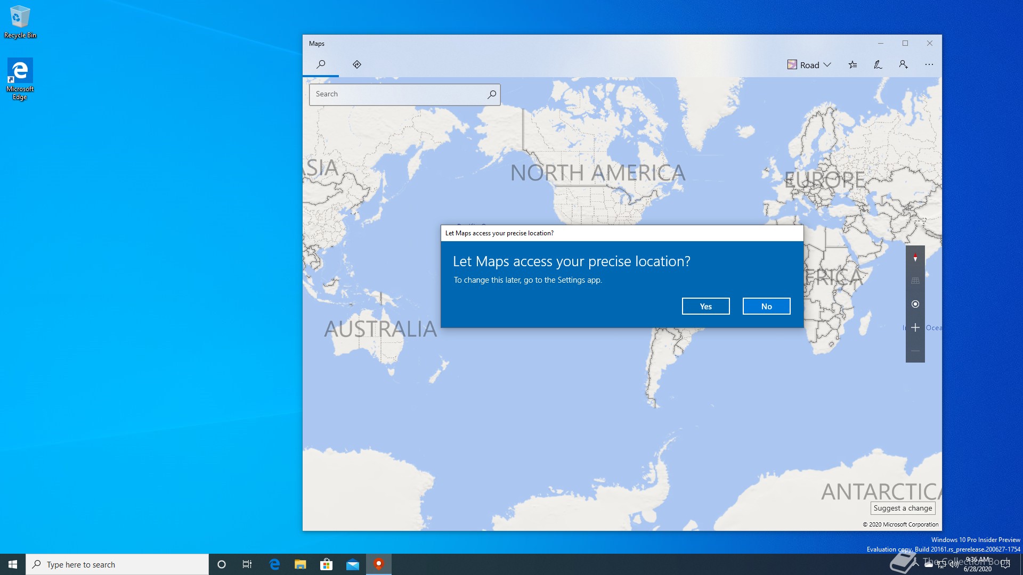Image resolution: width=1023 pixels, height=575 pixels.
Task: Zoom out with the minus icon
Action: click(915, 351)
